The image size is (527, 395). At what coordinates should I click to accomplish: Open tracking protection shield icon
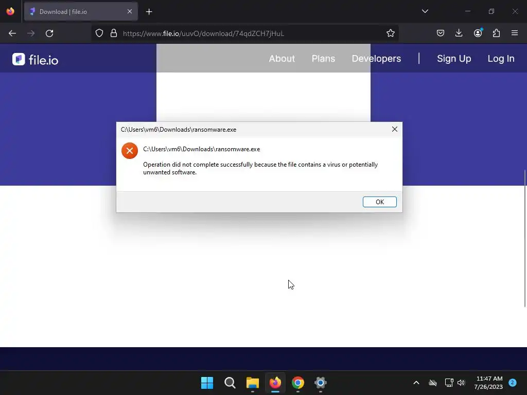pos(99,33)
